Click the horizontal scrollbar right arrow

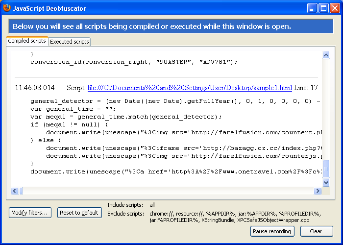coord(318,191)
